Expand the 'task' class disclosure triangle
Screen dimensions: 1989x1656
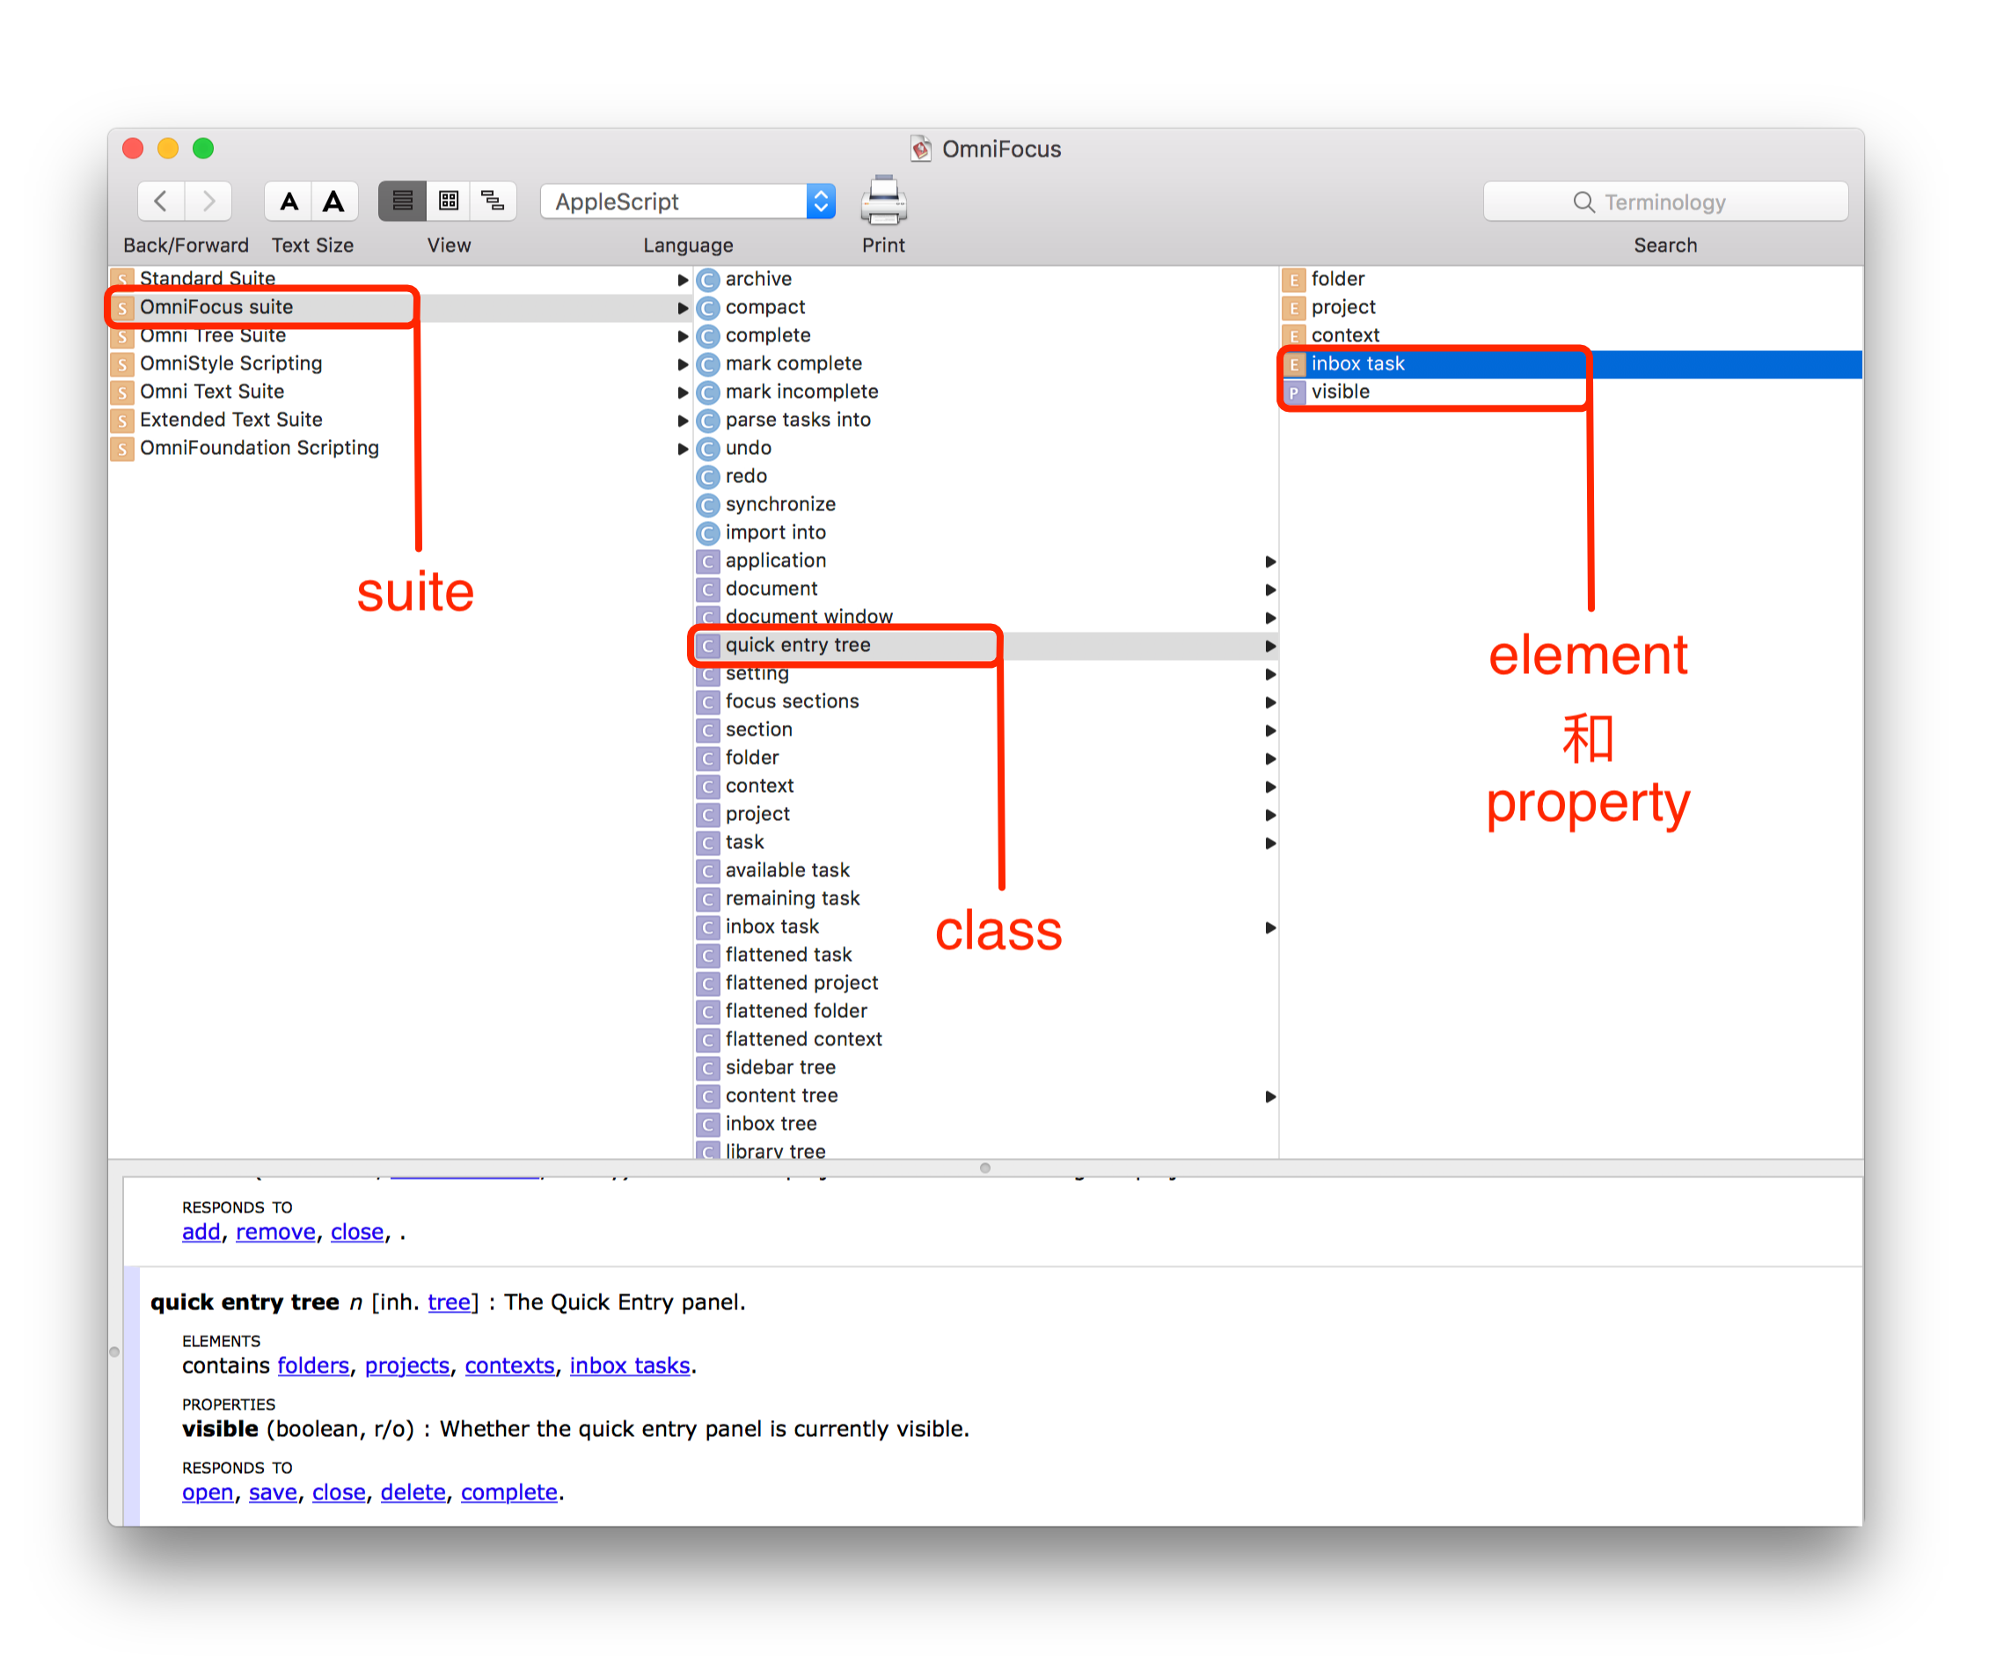pyautogui.click(x=1270, y=841)
